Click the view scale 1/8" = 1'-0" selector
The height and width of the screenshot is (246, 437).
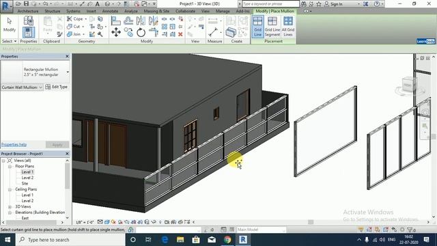click(x=85, y=222)
